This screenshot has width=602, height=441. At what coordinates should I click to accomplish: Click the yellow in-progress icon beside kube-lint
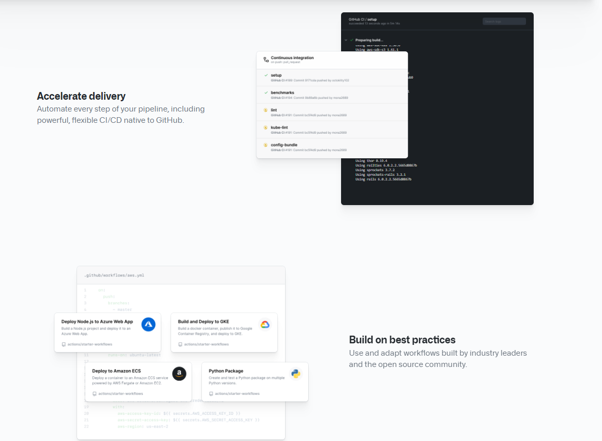(266, 127)
